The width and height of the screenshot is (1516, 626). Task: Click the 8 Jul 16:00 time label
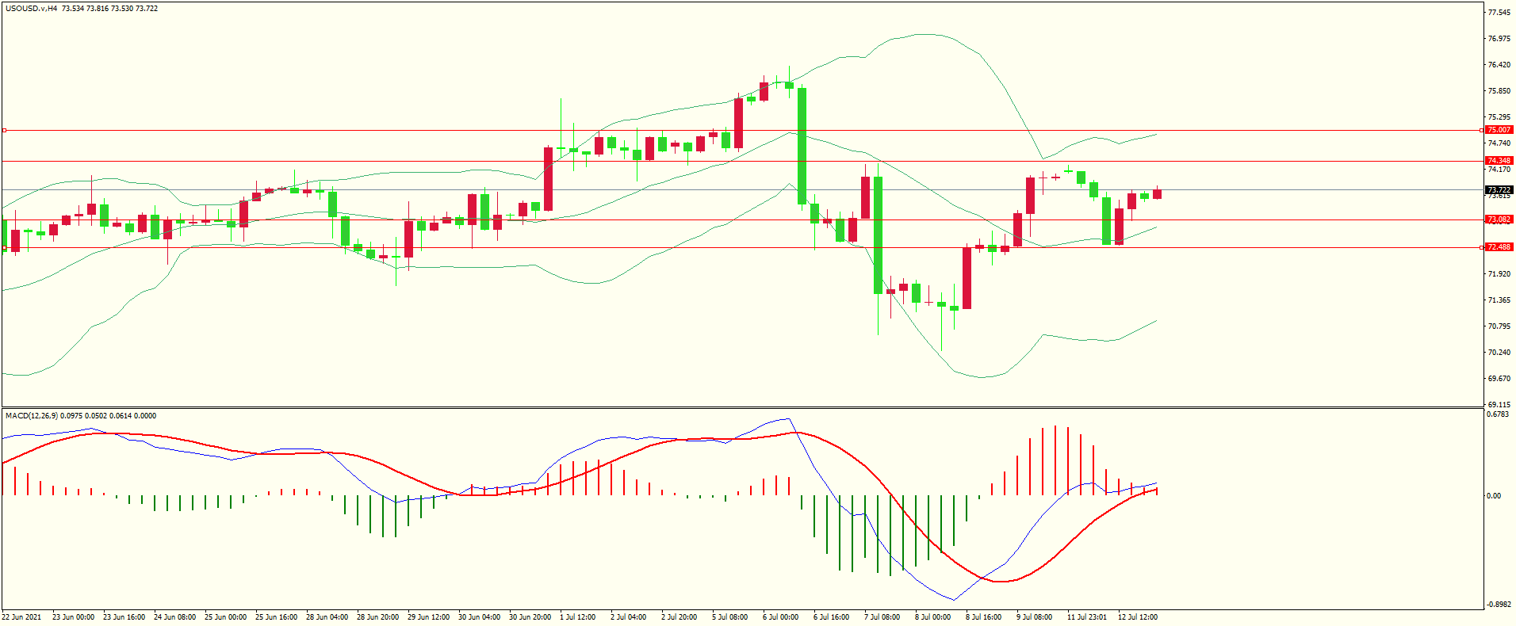984,617
